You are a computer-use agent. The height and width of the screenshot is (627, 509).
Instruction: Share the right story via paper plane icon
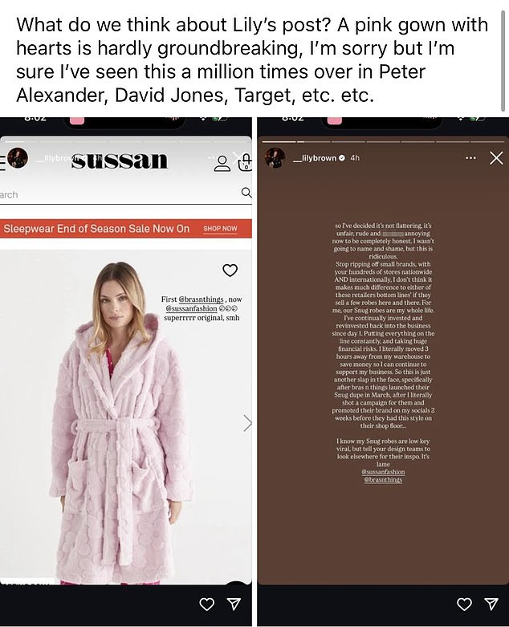click(491, 604)
